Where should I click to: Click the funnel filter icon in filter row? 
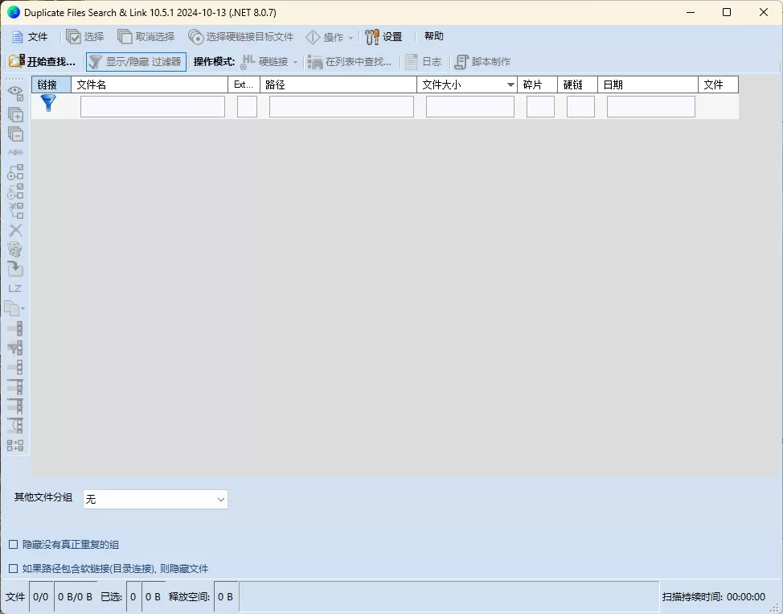(48, 103)
